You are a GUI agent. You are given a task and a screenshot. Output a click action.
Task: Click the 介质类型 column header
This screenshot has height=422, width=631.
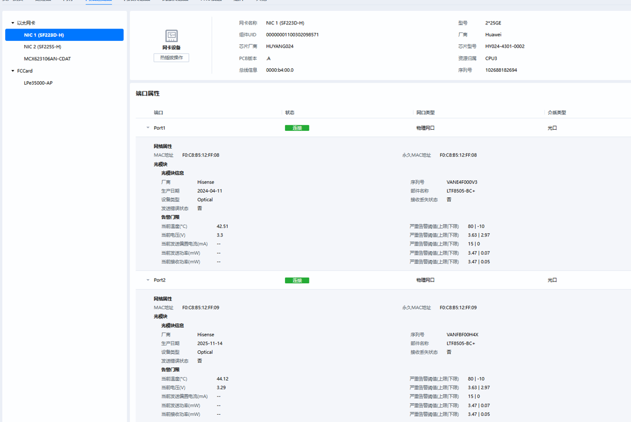pyautogui.click(x=556, y=113)
